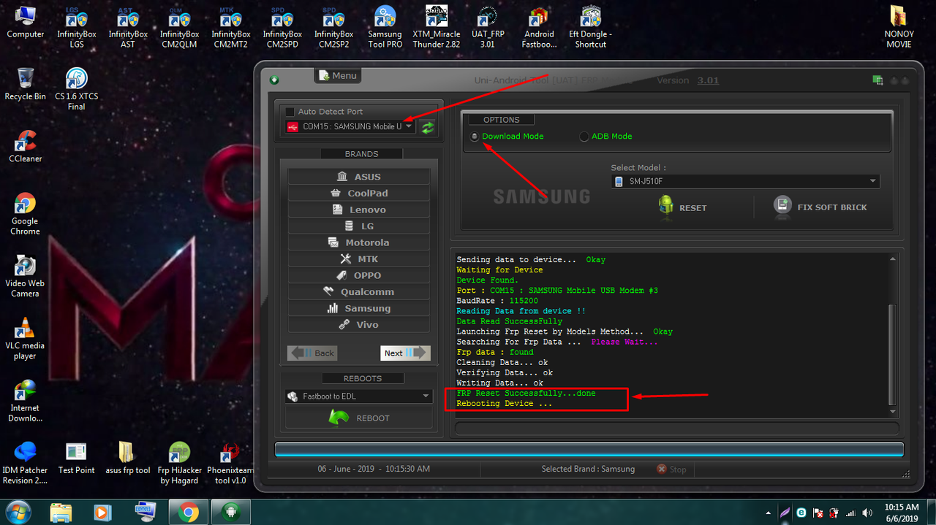This screenshot has width=936, height=525.
Task: Click the Back button under brands
Action: [312, 353]
